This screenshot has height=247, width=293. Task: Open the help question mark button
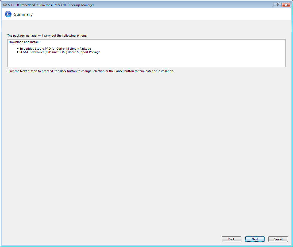[277, 5]
